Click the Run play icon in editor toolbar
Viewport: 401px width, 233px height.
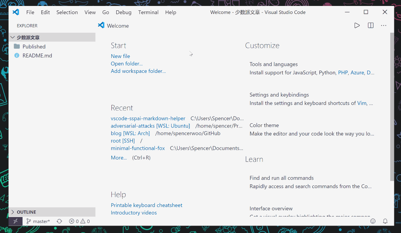tap(357, 25)
